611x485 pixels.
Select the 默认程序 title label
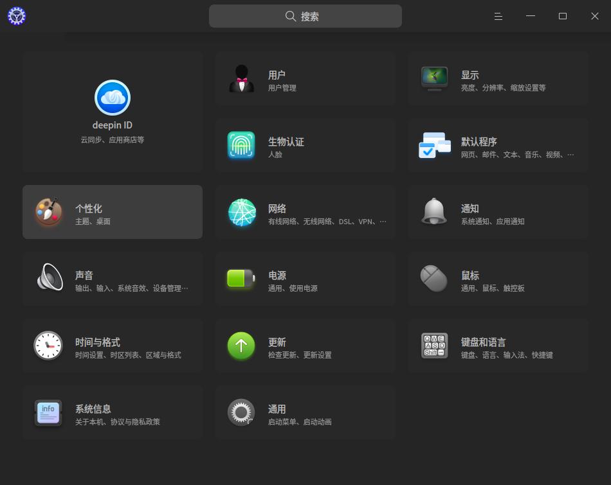pyautogui.click(x=479, y=142)
